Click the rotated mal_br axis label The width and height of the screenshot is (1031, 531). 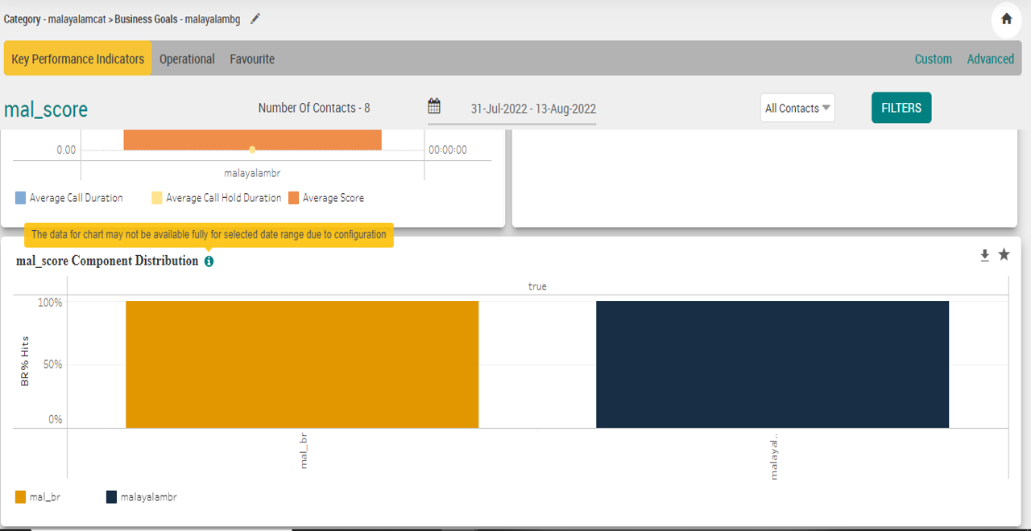click(x=304, y=451)
